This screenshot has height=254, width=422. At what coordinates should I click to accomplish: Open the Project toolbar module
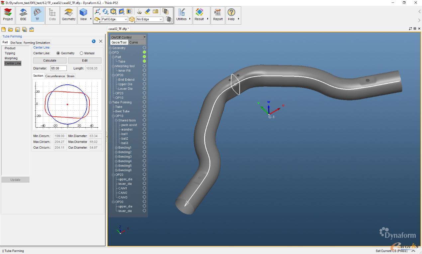click(8, 15)
